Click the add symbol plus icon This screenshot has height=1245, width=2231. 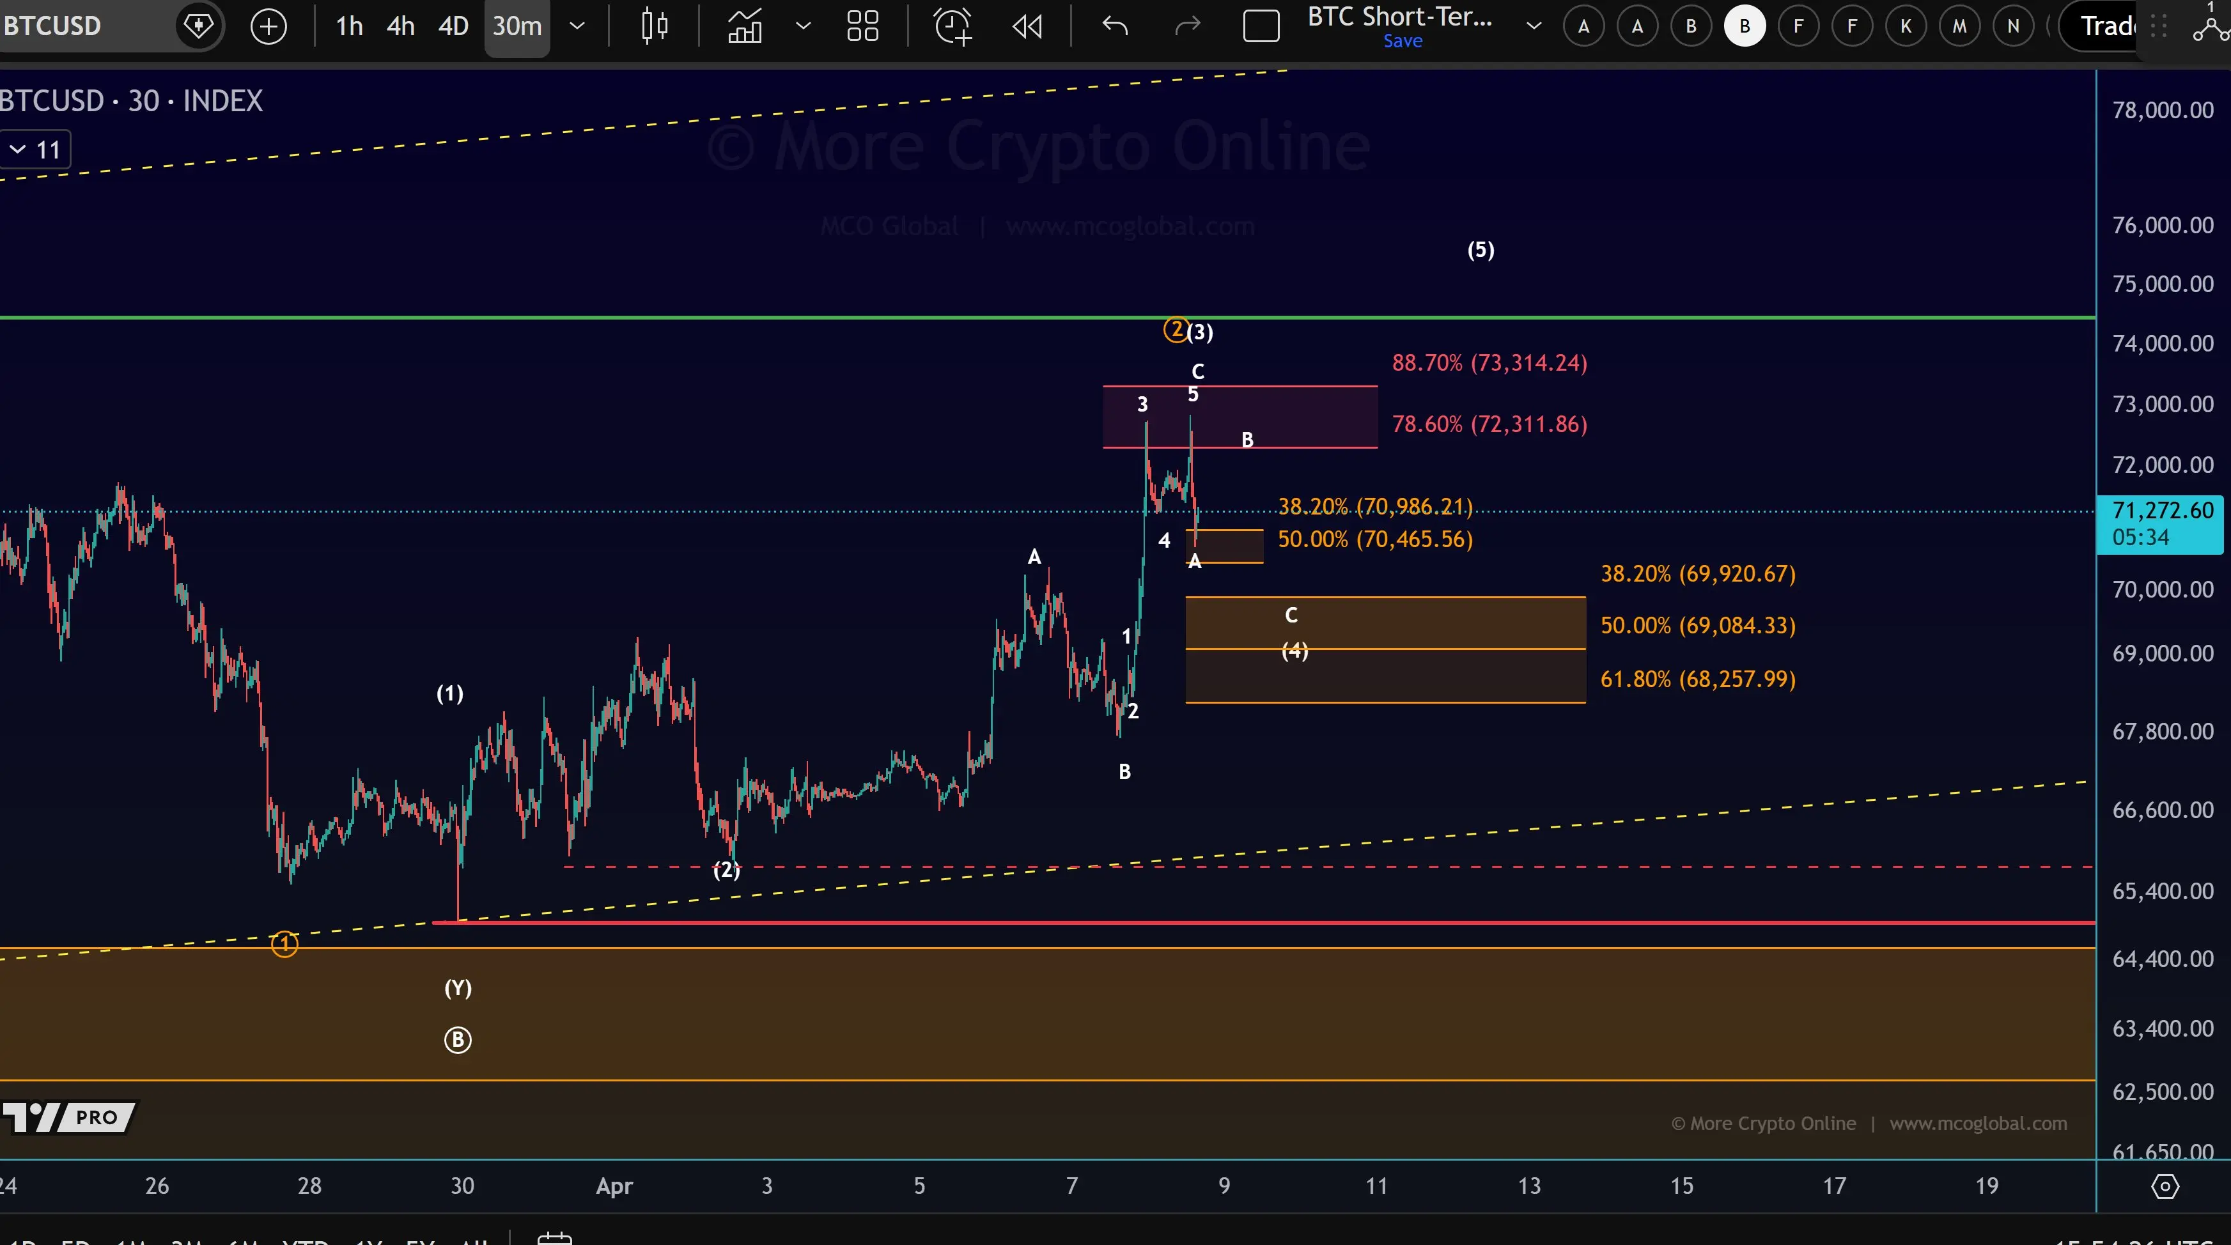[268, 26]
